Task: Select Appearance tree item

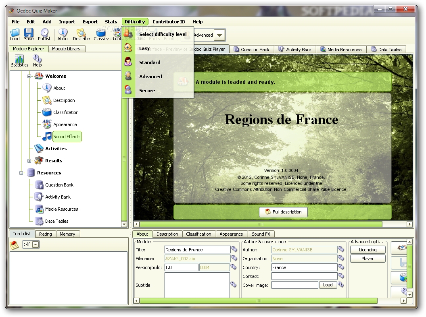Action: [x=65, y=124]
